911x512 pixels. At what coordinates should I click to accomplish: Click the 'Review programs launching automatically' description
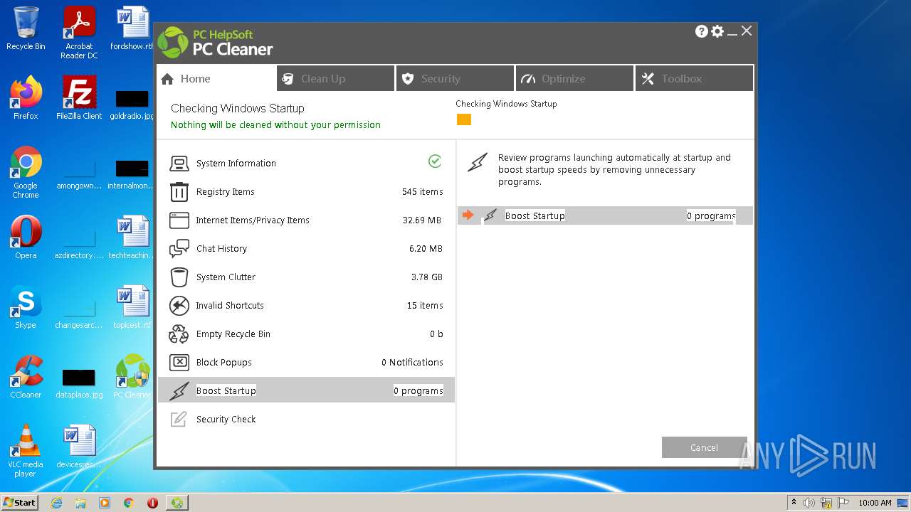(614, 170)
